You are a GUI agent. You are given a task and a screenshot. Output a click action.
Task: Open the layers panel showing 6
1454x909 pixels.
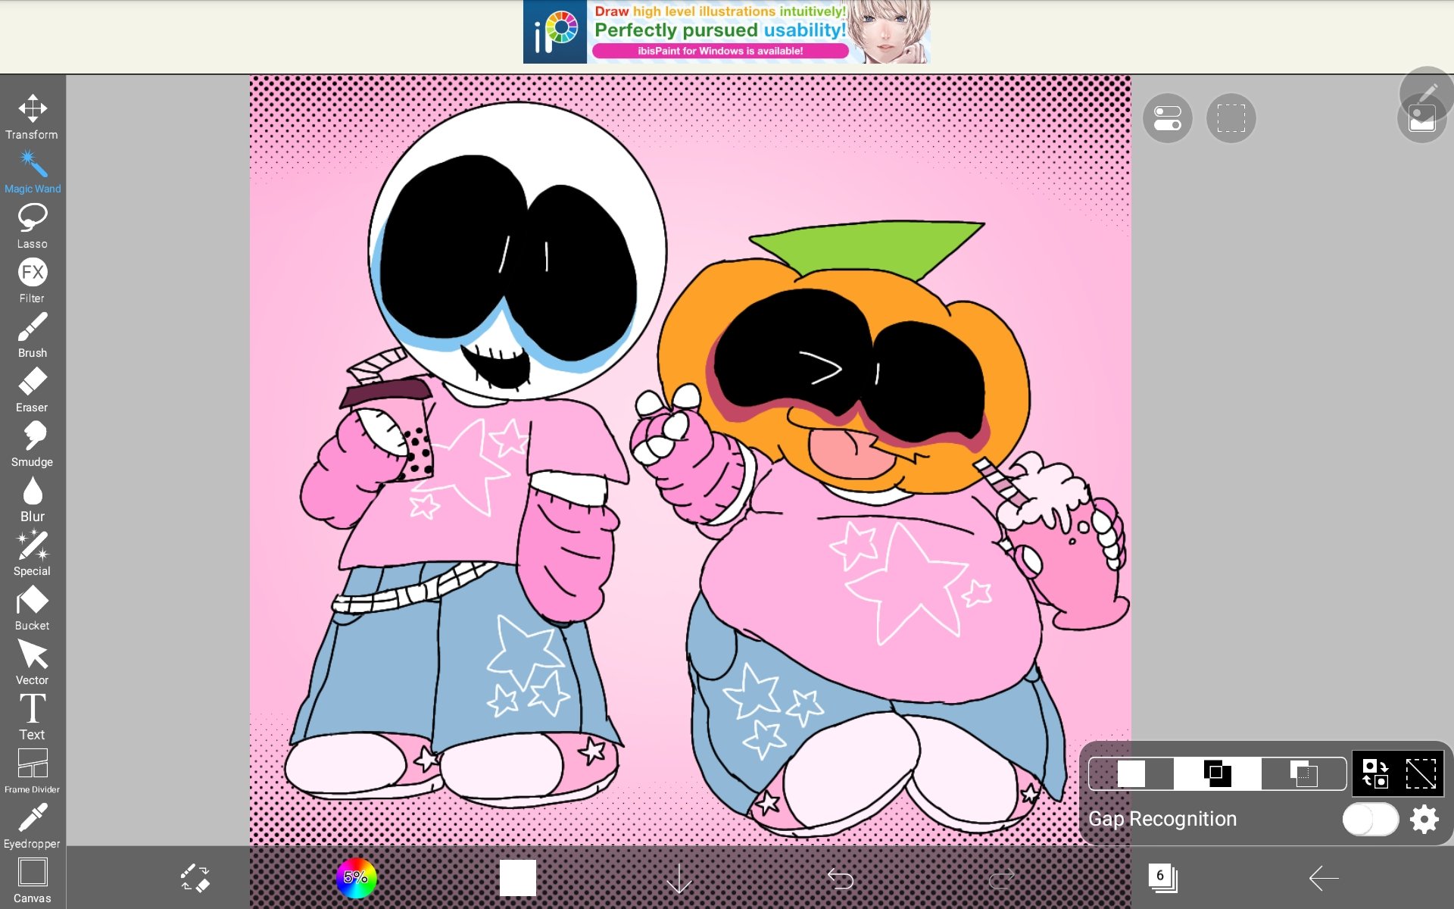(x=1162, y=878)
